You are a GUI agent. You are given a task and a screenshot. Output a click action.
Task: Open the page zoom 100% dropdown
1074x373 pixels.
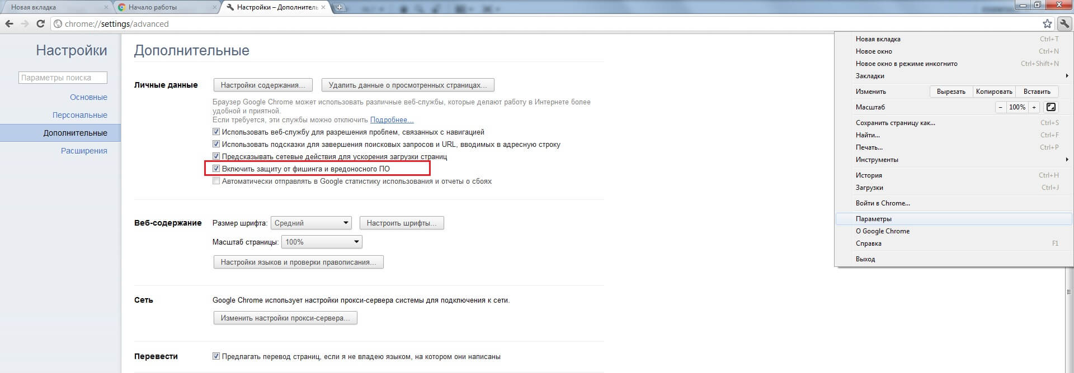tap(322, 242)
